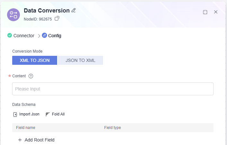Focus the Content input field
The width and height of the screenshot is (227, 145).
tap(113, 89)
